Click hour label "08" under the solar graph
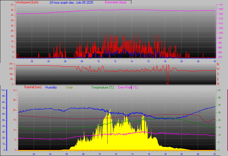The width and height of the screenshot is (228, 156). coord(83,154)
